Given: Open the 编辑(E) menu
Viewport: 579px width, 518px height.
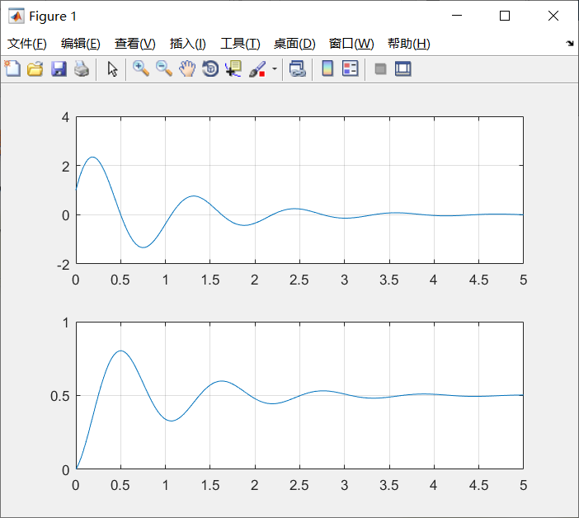Looking at the screenshot, I should (x=81, y=44).
